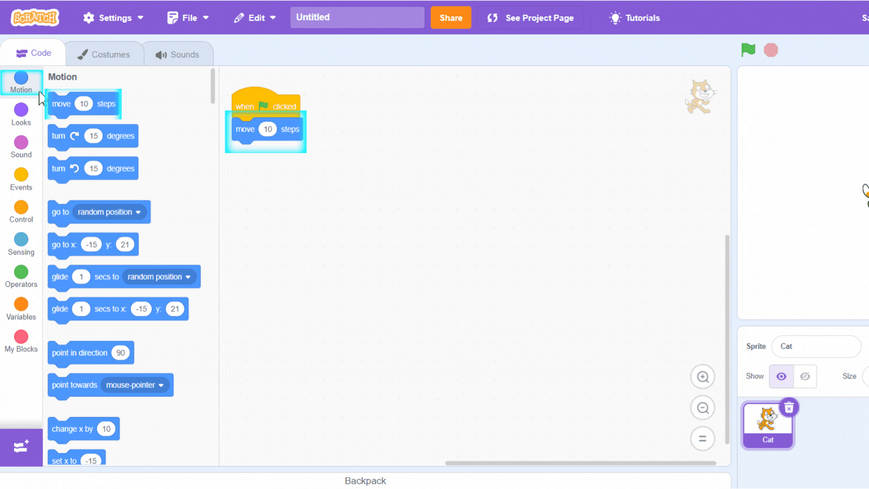Expand the go to random position dropdown
Screen dimensions: 869x489
tap(138, 212)
